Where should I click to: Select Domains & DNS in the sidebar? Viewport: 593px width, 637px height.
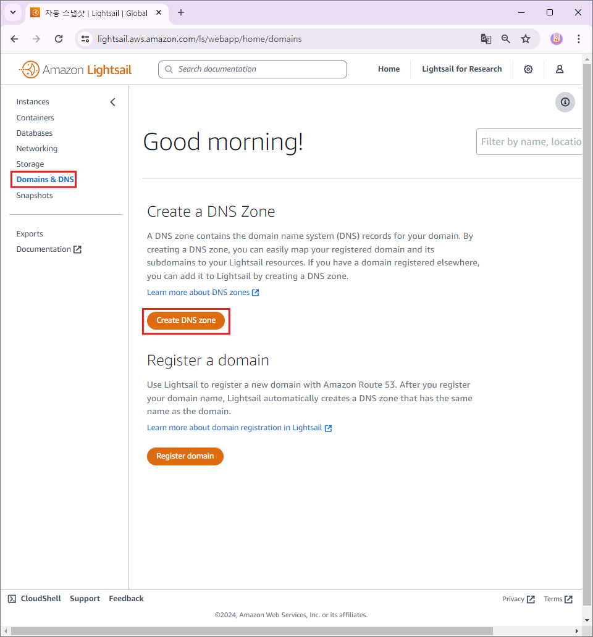(44, 179)
